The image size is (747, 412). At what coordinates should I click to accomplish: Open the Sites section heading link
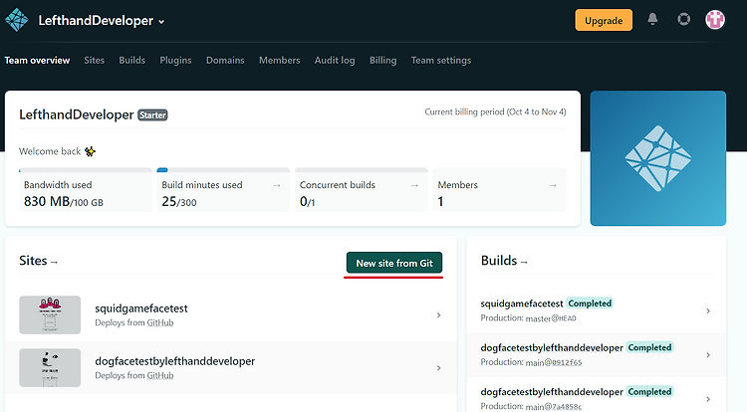coord(38,261)
